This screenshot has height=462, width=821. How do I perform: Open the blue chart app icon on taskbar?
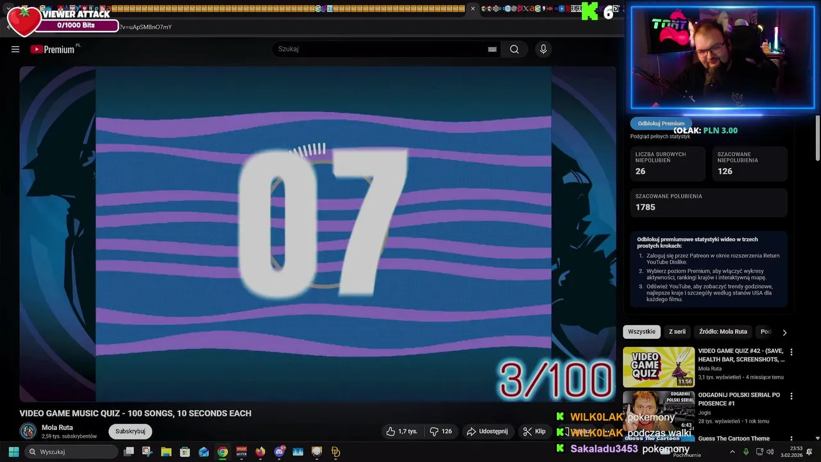pos(298,452)
